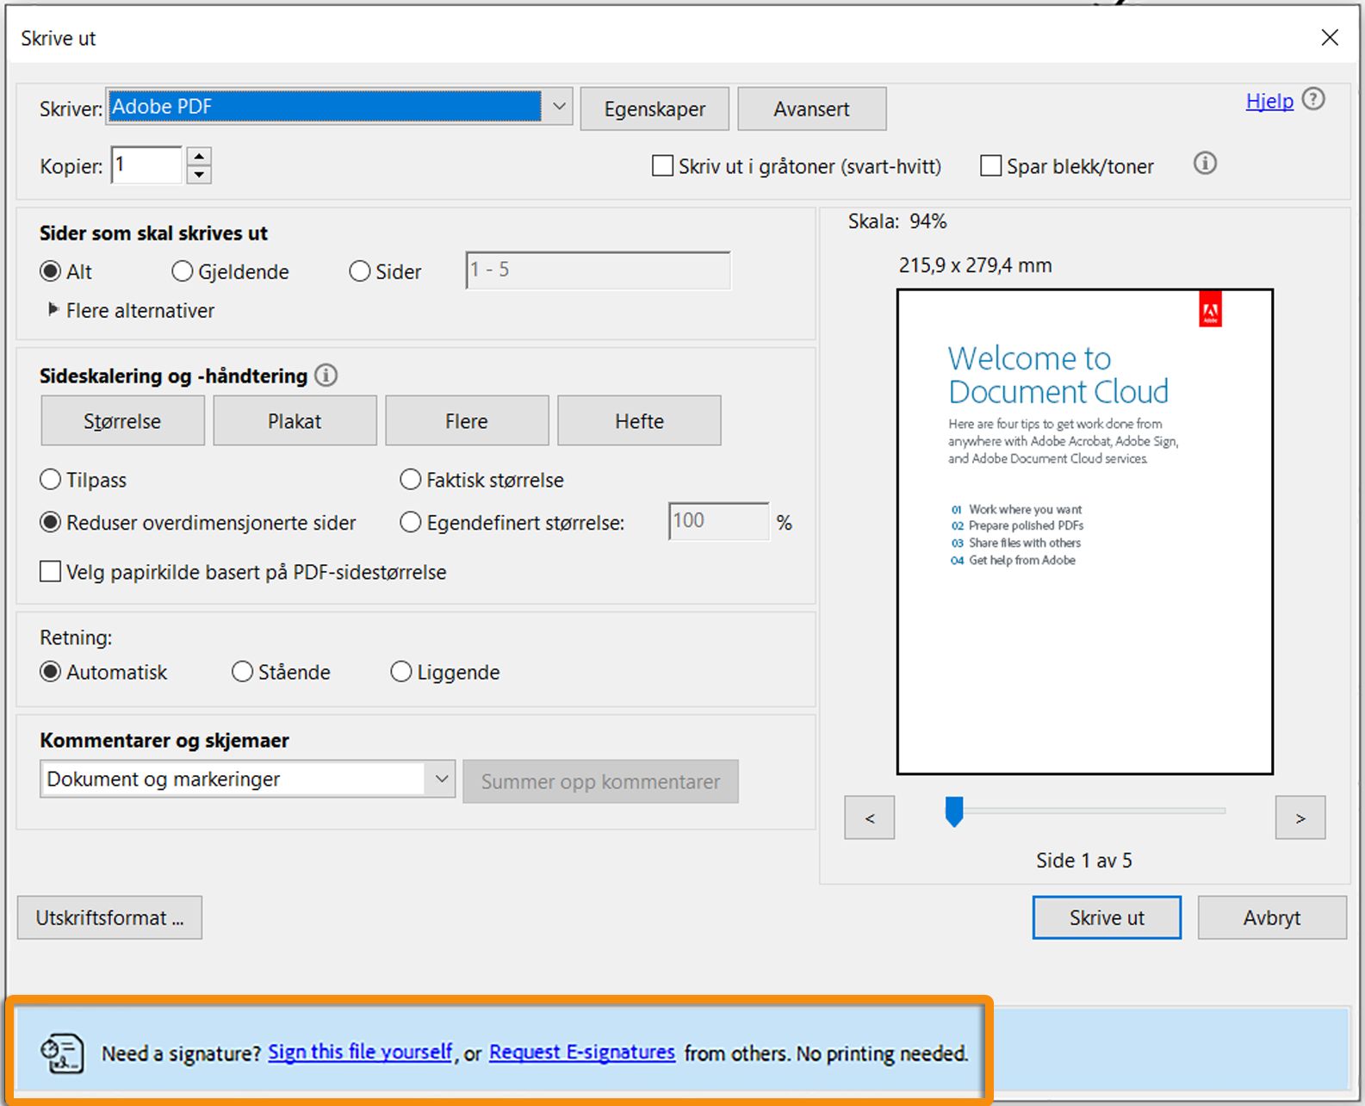Select the Tilpass scaling option
1365x1106 pixels.
51,480
